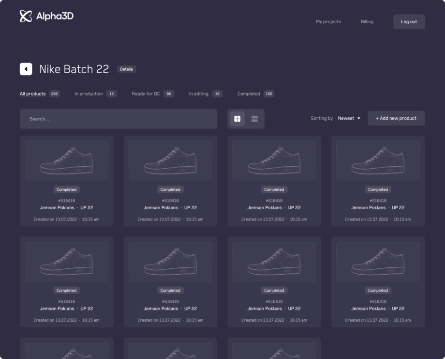
Task: Open the Details badge for the batch
Action: click(126, 69)
